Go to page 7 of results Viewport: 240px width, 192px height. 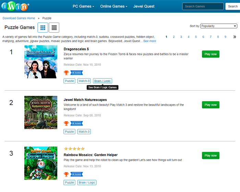point(211,37)
